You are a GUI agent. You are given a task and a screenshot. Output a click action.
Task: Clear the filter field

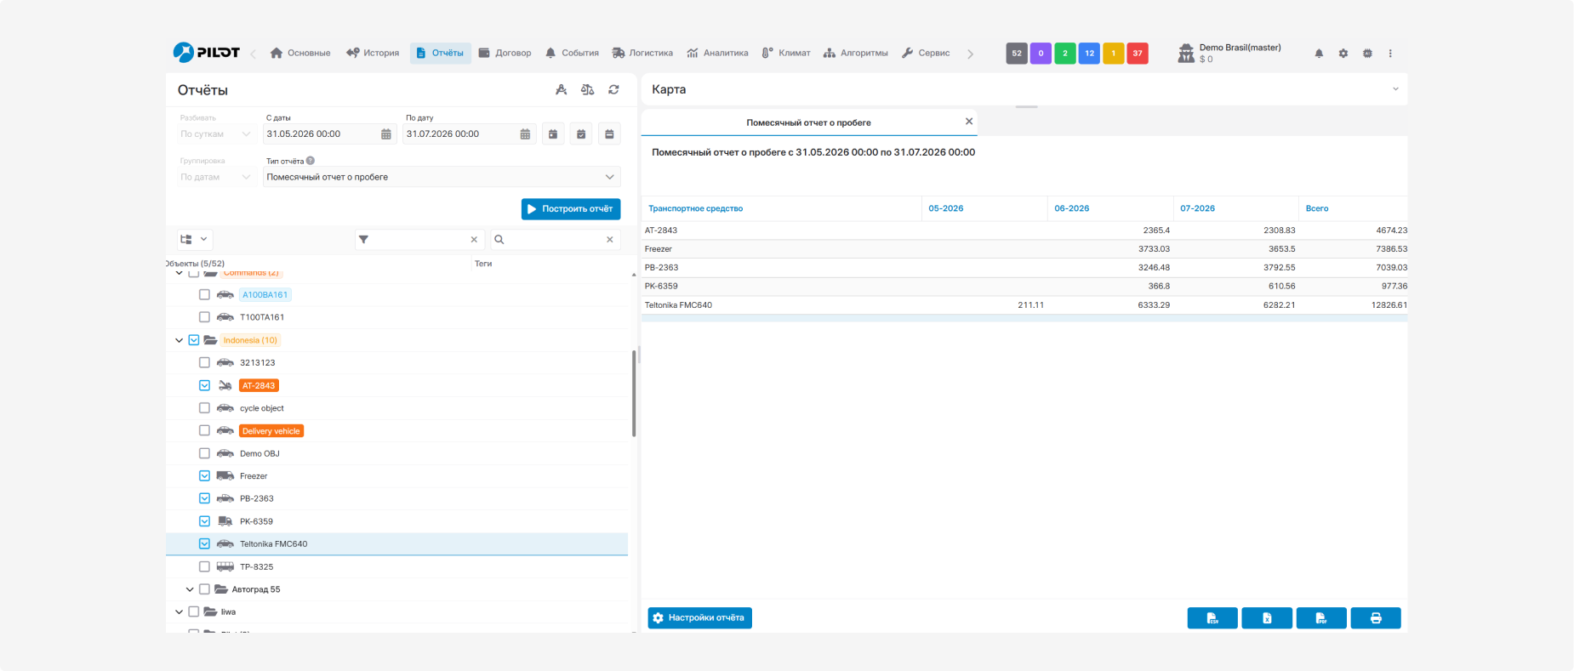click(474, 240)
